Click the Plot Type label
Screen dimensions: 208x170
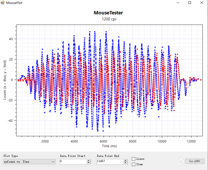10,156
